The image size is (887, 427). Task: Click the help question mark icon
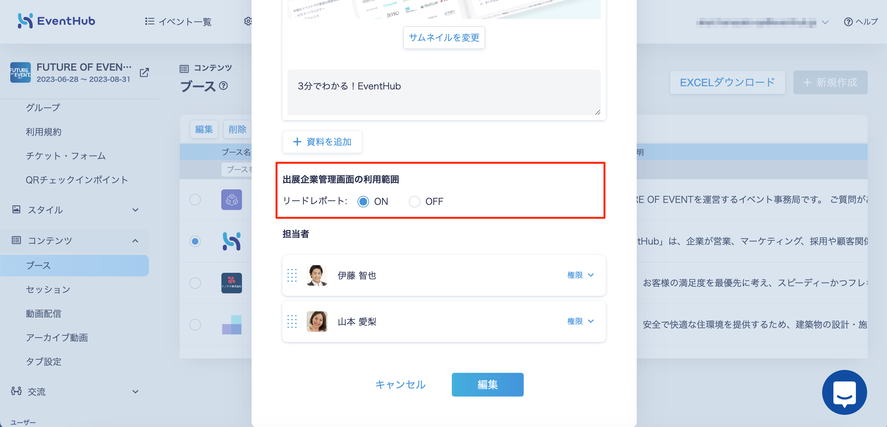pos(848,22)
